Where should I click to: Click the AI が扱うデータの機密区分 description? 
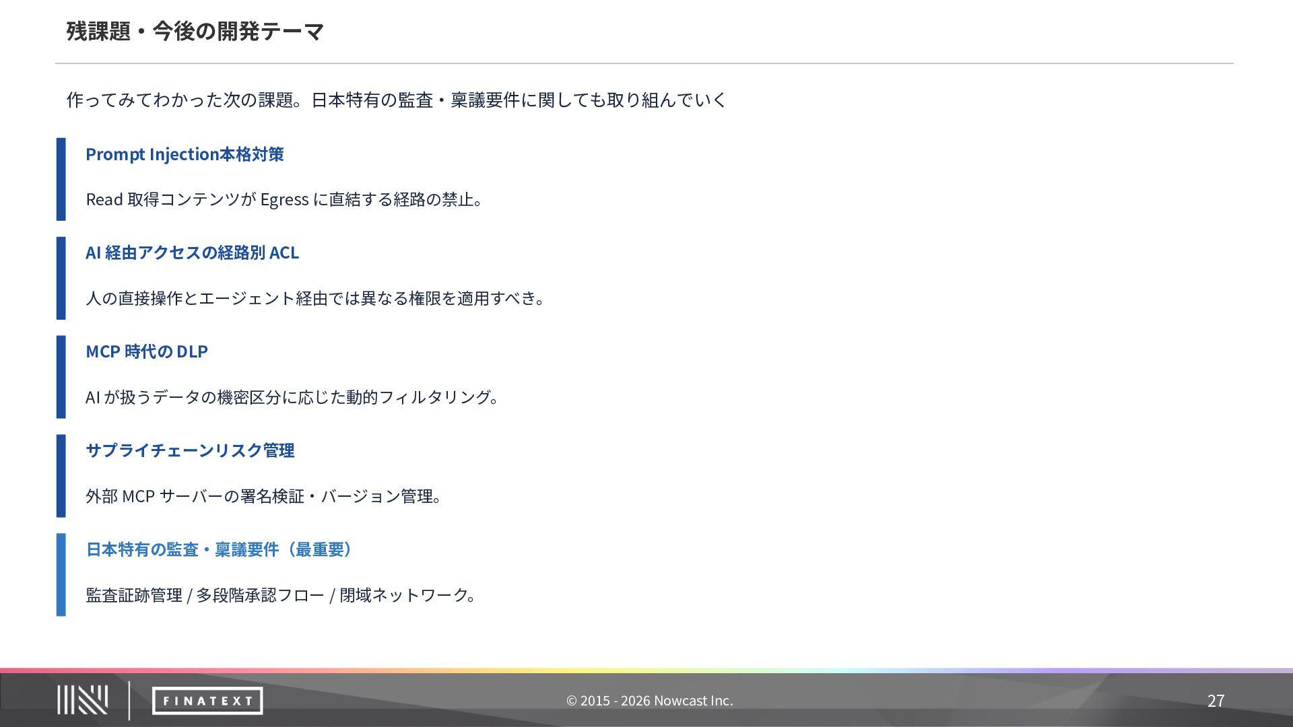[291, 397]
